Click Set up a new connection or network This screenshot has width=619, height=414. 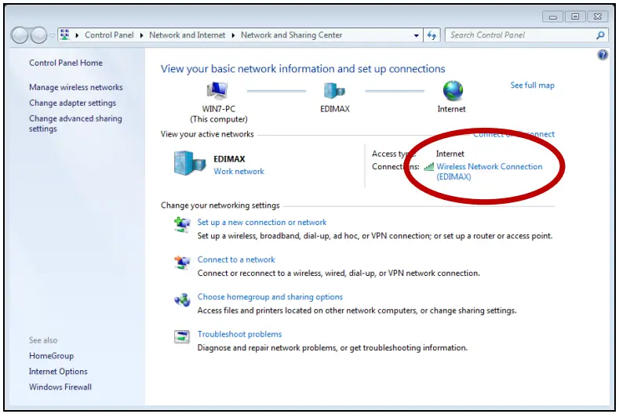coord(262,222)
